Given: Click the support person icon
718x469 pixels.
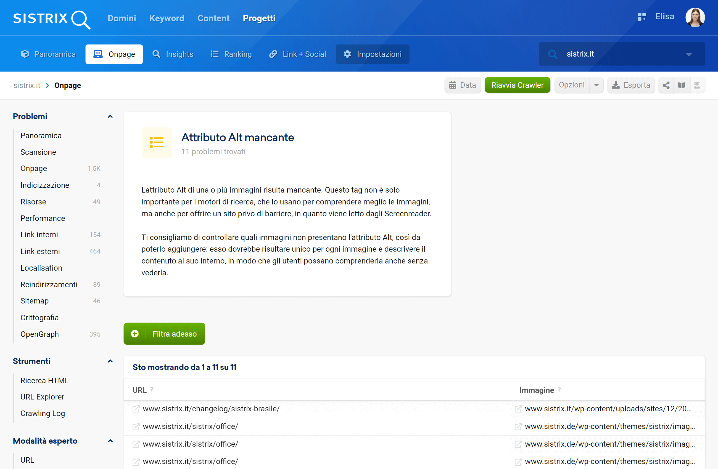Looking at the screenshot, I should point(697,85).
